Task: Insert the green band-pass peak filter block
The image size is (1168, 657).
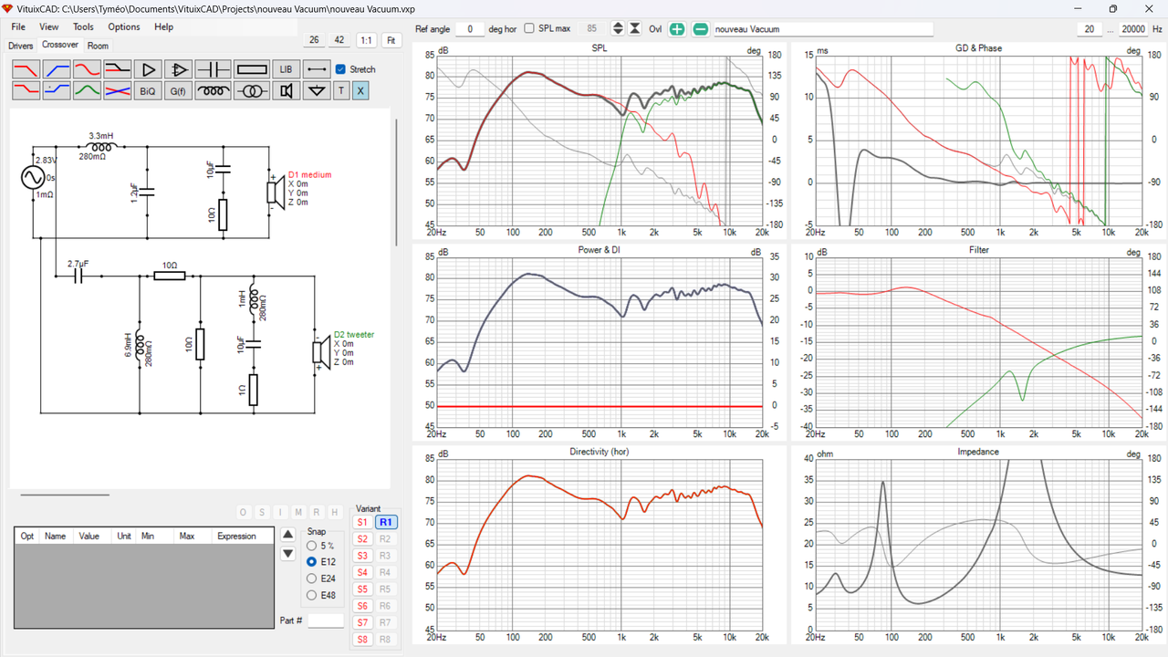Action: point(87,90)
